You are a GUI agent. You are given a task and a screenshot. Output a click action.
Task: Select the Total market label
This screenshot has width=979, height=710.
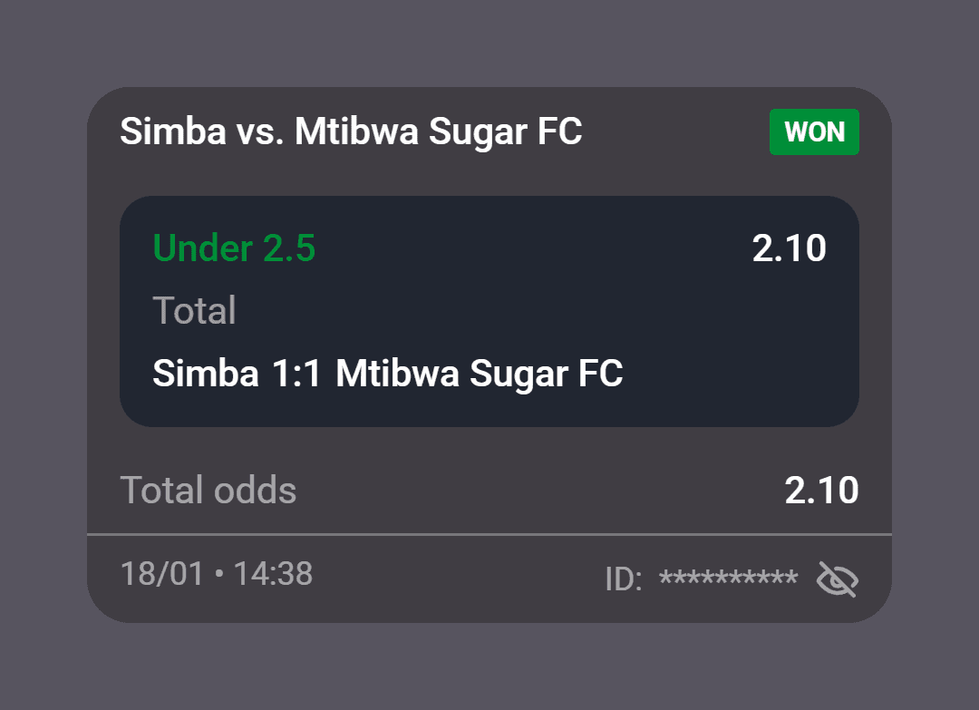coord(193,310)
